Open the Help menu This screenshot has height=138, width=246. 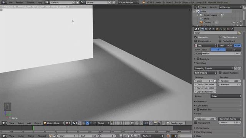point(40,2)
